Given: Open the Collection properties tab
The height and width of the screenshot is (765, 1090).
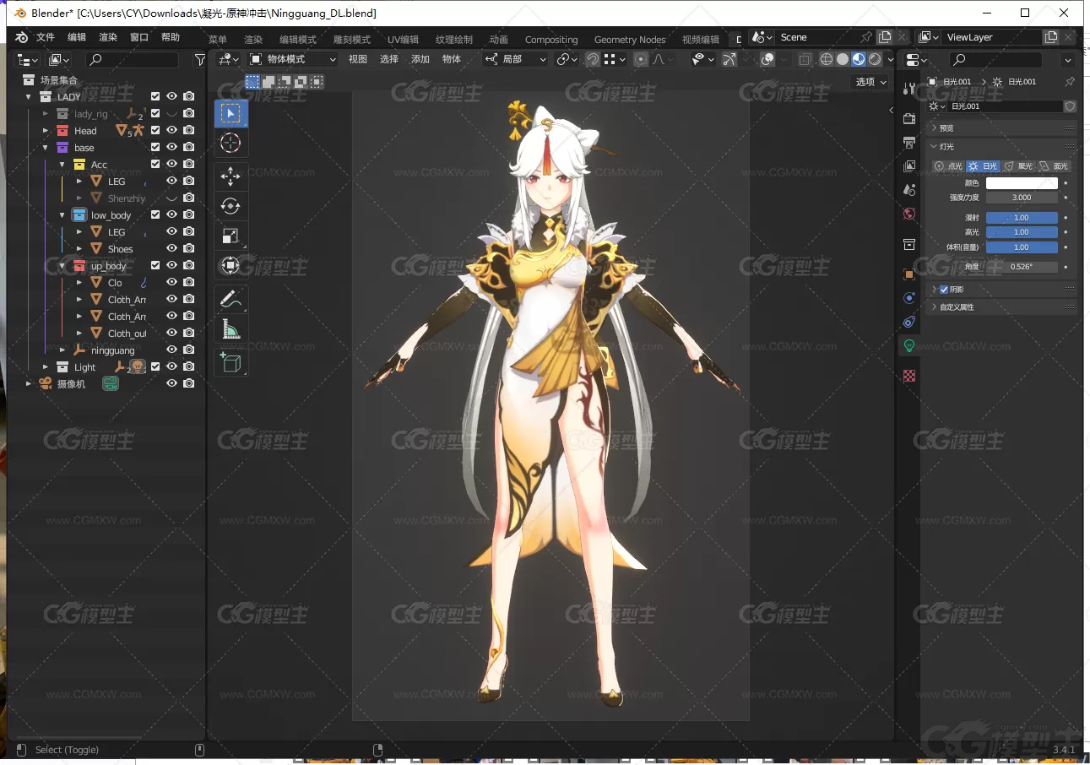Looking at the screenshot, I should [909, 244].
